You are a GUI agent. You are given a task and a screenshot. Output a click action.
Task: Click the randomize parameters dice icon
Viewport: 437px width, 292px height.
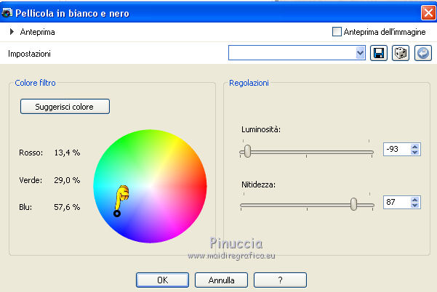click(x=400, y=53)
